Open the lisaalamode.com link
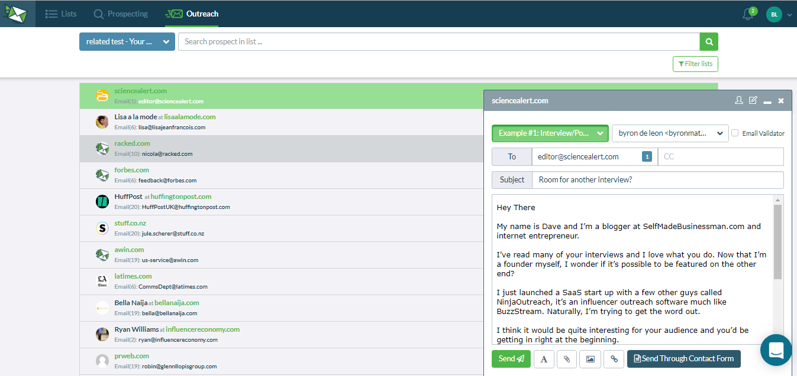Screen dimensions: 797x376 pos(190,117)
